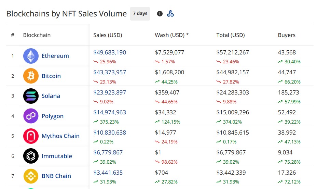Click the Polygon logo icon
The width and height of the screenshot is (316, 189).
31,116
